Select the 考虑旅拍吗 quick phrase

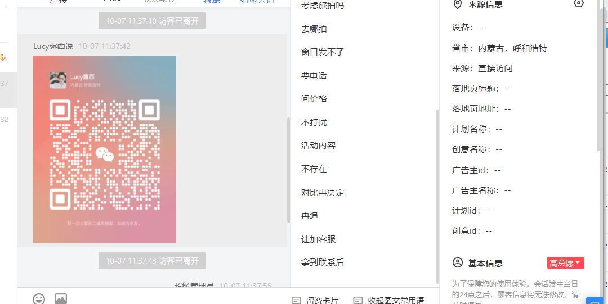[322, 6]
